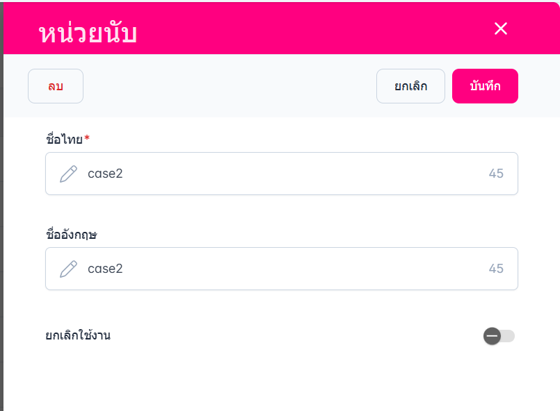Screen dimensions: 560x411
Task: Focus the ชื่ออังกฤษ text input
Action: pos(278,269)
